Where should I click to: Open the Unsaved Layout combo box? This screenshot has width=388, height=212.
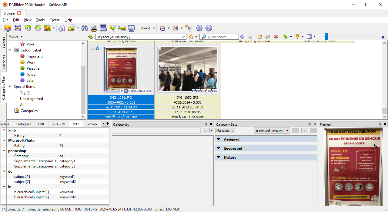[x=272, y=131]
